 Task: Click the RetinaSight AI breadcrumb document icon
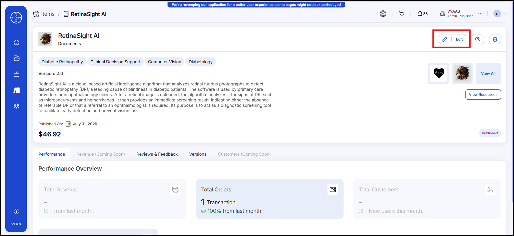(66, 14)
